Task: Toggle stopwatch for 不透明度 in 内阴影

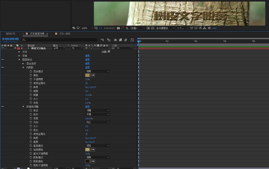Action: tap(31, 79)
